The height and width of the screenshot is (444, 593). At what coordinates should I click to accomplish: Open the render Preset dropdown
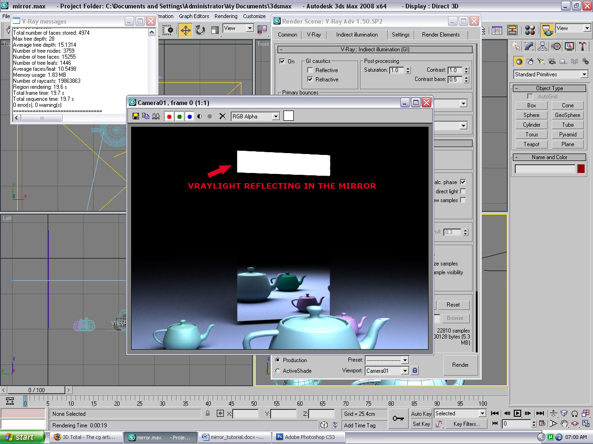coord(387,360)
